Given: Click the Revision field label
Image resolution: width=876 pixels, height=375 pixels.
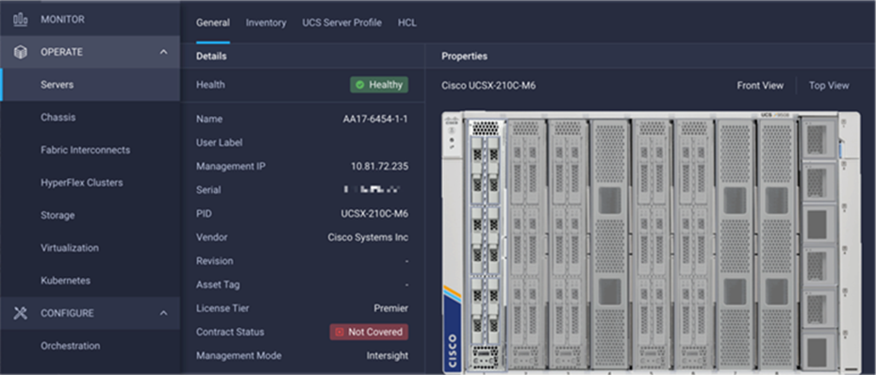Looking at the screenshot, I should 215,261.
